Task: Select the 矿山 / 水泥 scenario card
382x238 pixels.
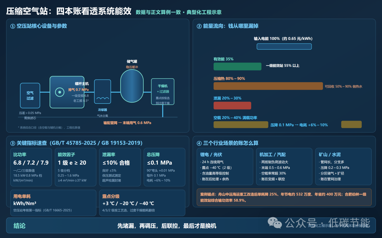Action: tap(343, 166)
